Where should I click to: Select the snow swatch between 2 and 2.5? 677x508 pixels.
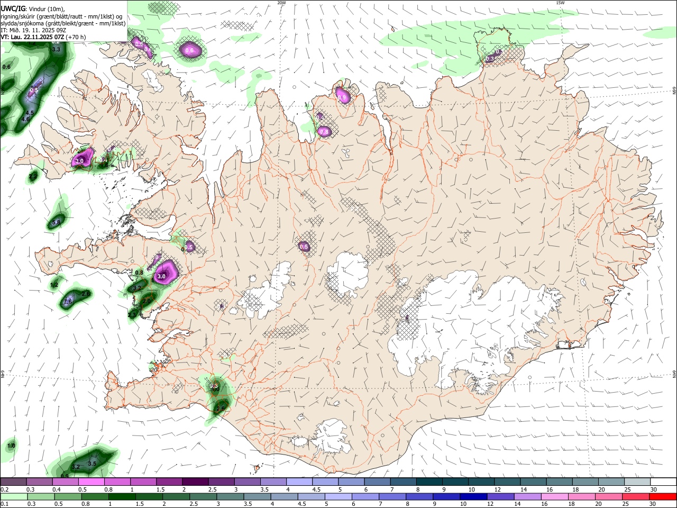coord(195,482)
